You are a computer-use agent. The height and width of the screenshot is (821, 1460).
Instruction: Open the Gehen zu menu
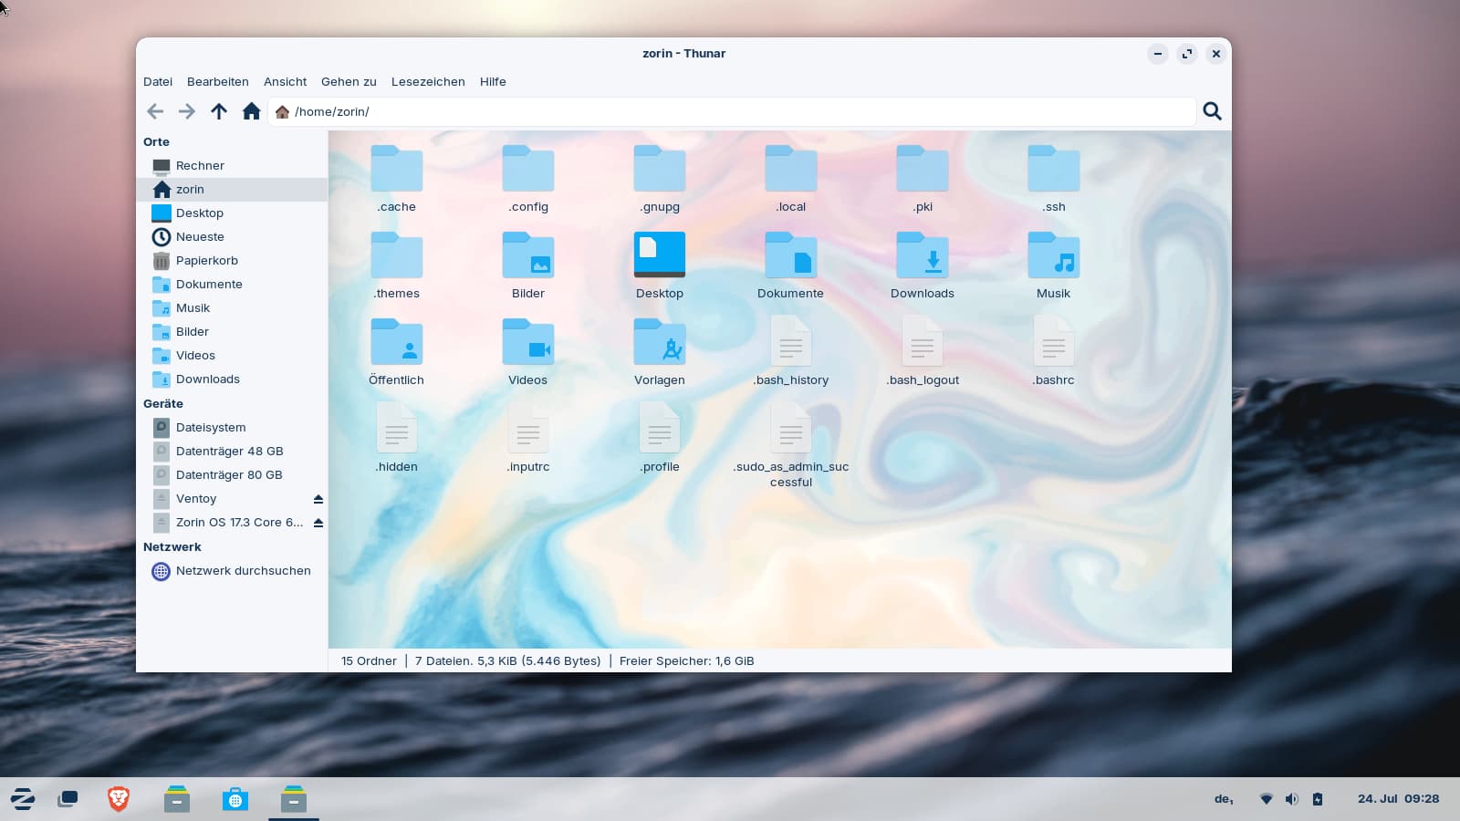349,81
